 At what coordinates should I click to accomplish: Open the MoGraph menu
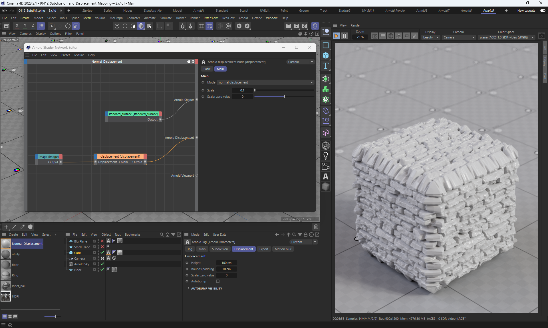click(116, 18)
